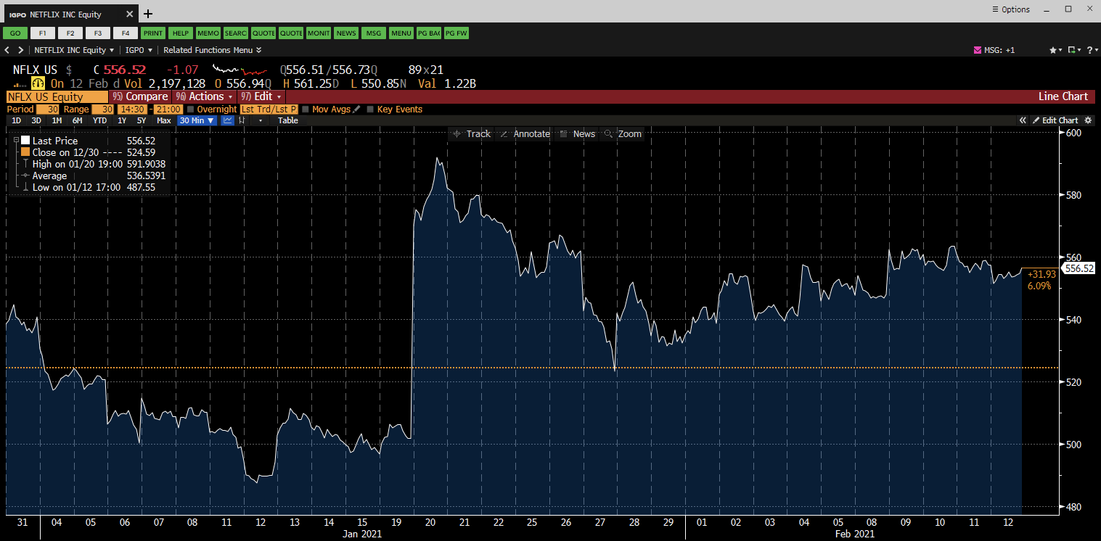The height and width of the screenshot is (541, 1101).
Task: Navigate back with the left arrow icon
Action: click(7, 50)
